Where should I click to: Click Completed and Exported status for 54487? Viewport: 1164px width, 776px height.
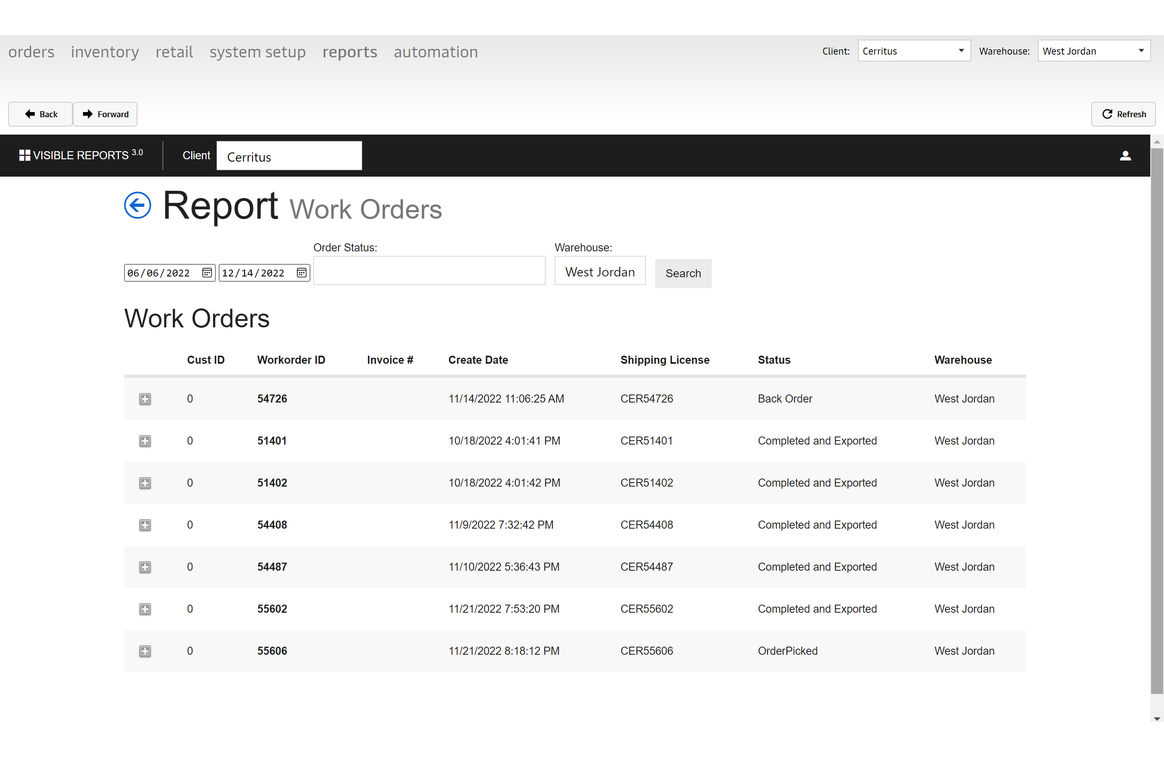click(x=817, y=567)
